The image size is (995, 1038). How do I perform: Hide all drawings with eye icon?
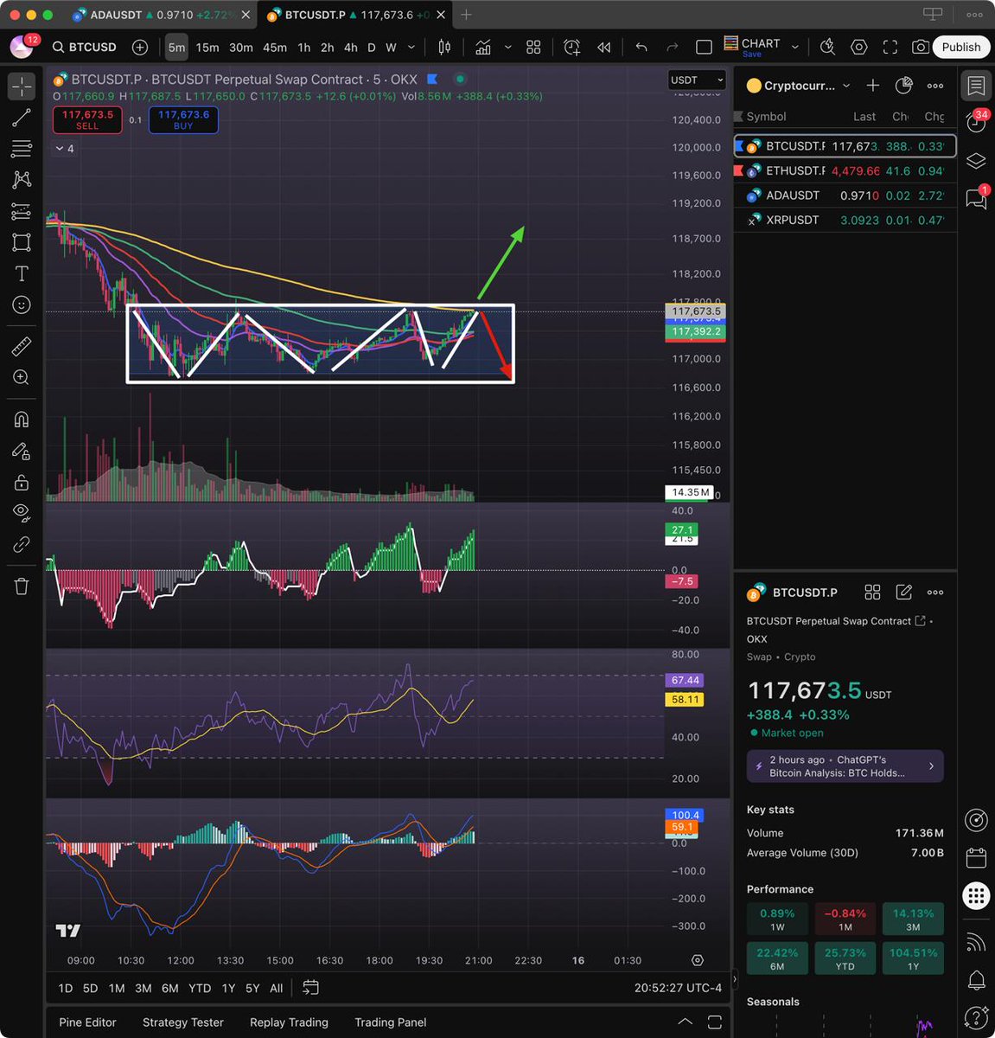[x=22, y=512]
